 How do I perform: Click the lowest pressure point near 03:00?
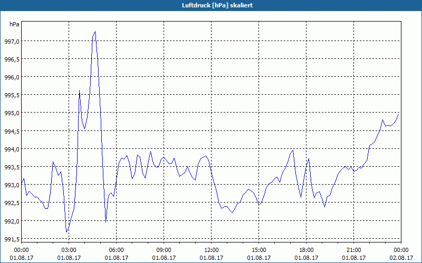(66, 232)
